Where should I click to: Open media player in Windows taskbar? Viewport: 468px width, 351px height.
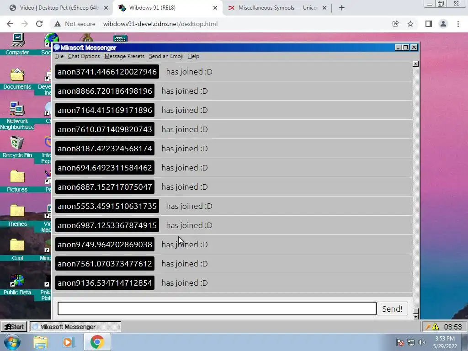[x=68, y=342]
